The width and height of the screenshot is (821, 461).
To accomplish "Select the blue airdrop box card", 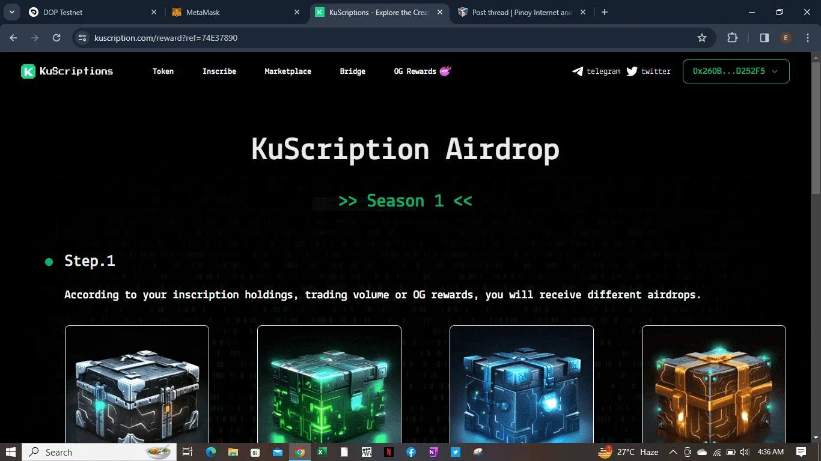I will pos(522,384).
